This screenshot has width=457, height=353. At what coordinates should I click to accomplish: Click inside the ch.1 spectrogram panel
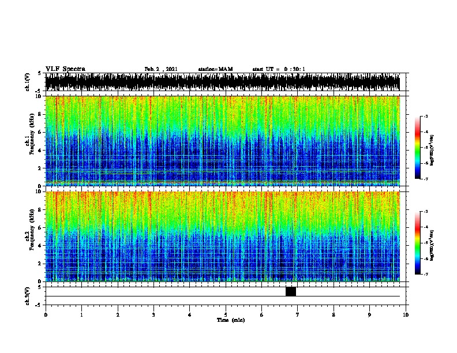(x=223, y=141)
